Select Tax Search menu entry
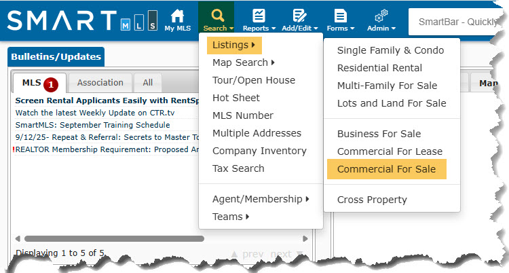 238,168
